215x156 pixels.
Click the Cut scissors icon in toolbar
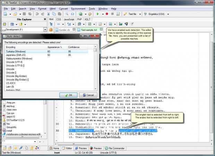coord(49,14)
